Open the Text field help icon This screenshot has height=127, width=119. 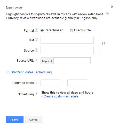point(37,40)
